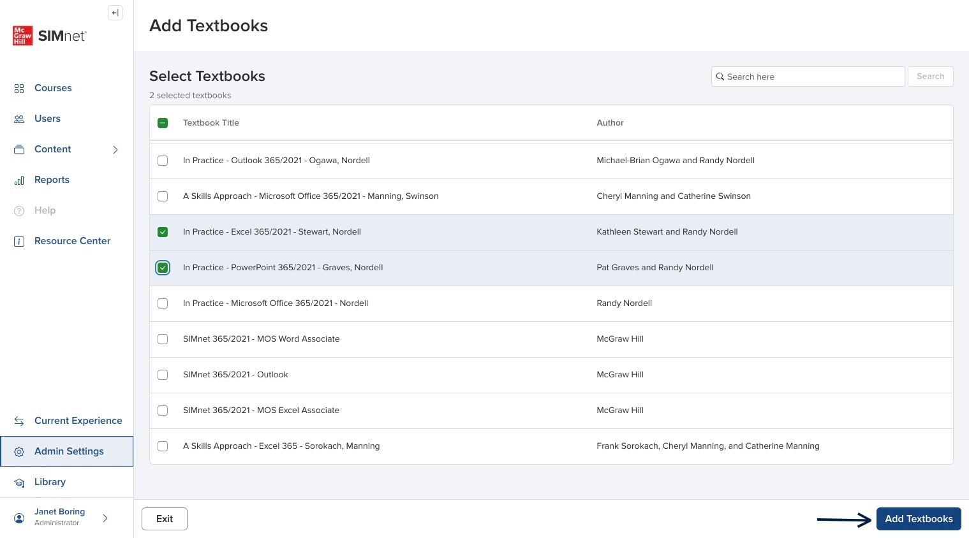Sort by the Textbook Title column header

211,123
